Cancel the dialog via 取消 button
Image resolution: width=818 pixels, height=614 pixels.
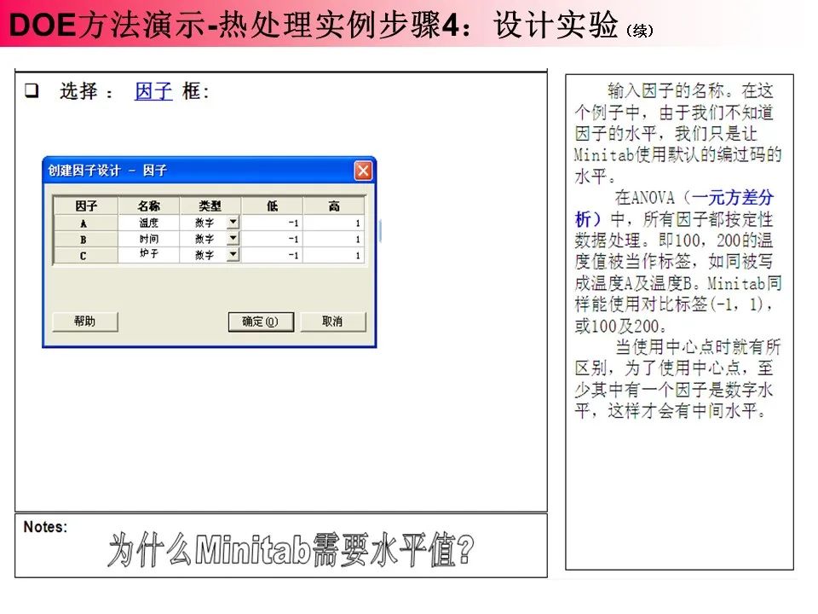333,321
